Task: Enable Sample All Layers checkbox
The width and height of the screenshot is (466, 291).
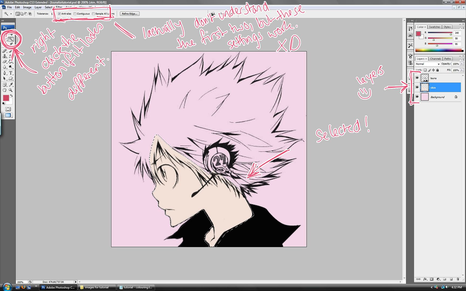Action: (93, 14)
